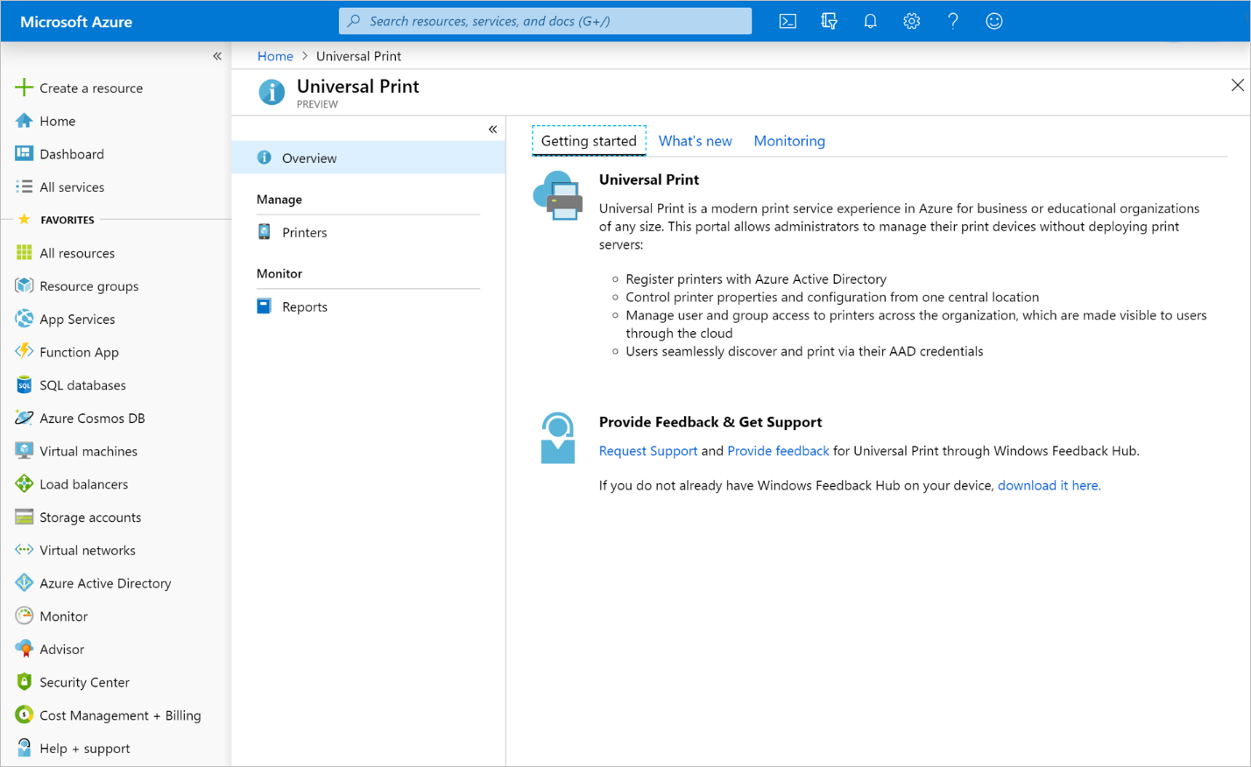1251x767 pixels.
Task: Click the Manage section heading
Action: tap(279, 200)
